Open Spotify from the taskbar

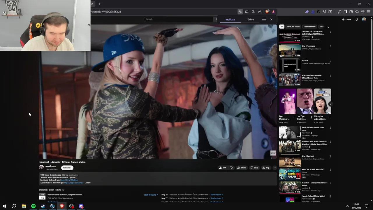point(34,206)
